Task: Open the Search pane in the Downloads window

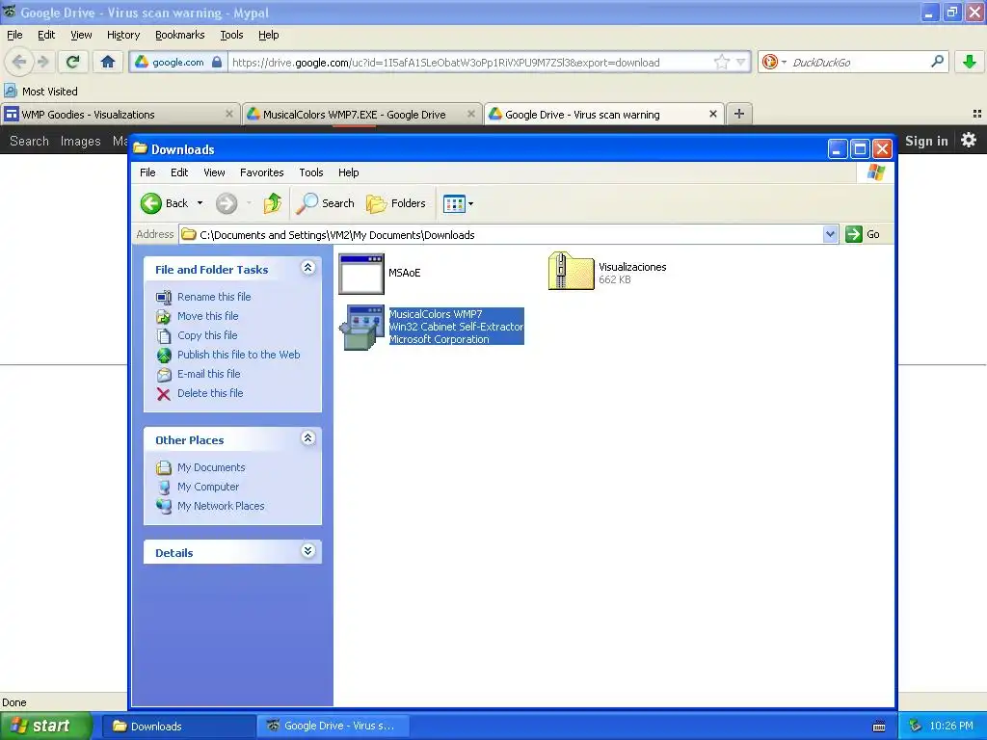Action: (x=325, y=203)
